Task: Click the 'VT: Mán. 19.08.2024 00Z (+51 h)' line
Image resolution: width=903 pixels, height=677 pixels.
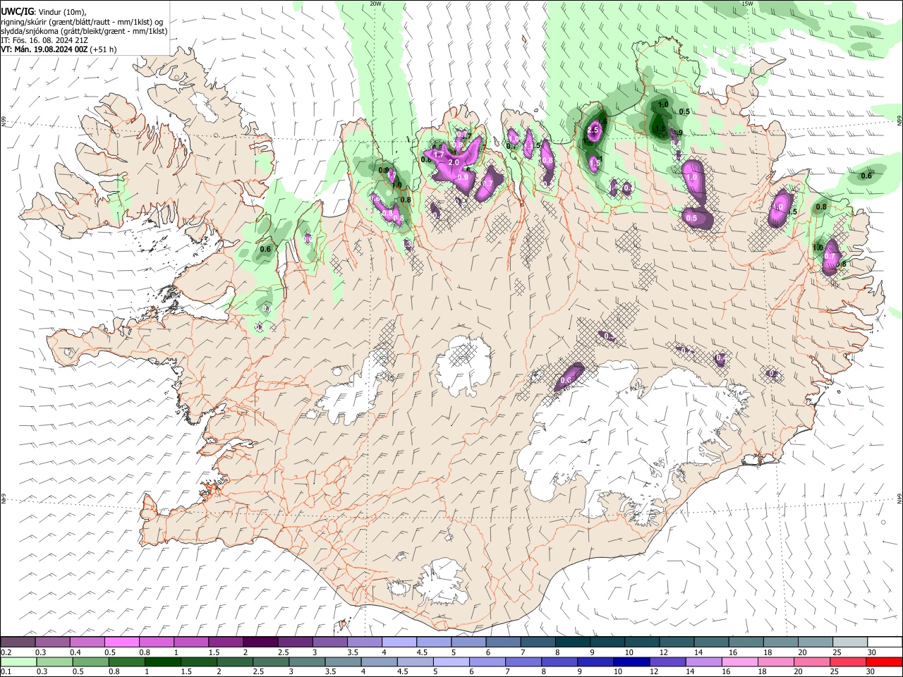Action: click(x=59, y=49)
